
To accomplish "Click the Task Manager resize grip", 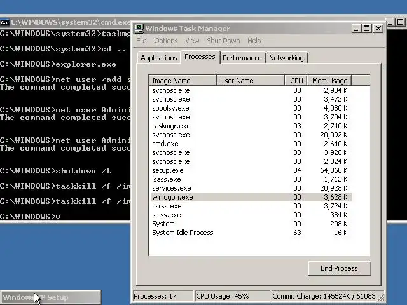I will point(381,299).
